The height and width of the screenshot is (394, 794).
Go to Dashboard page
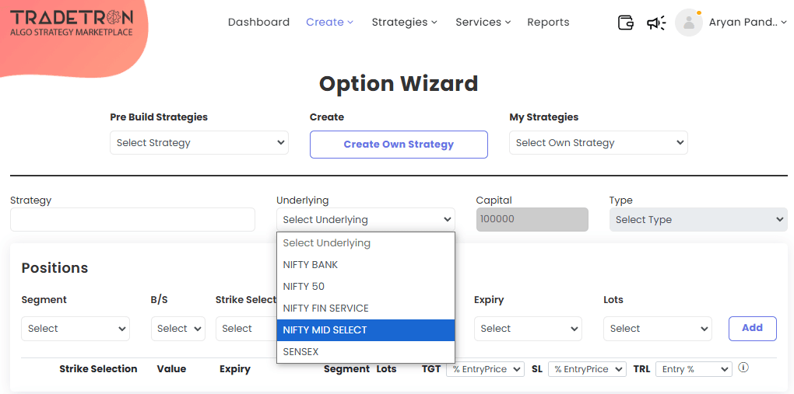pos(258,23)
